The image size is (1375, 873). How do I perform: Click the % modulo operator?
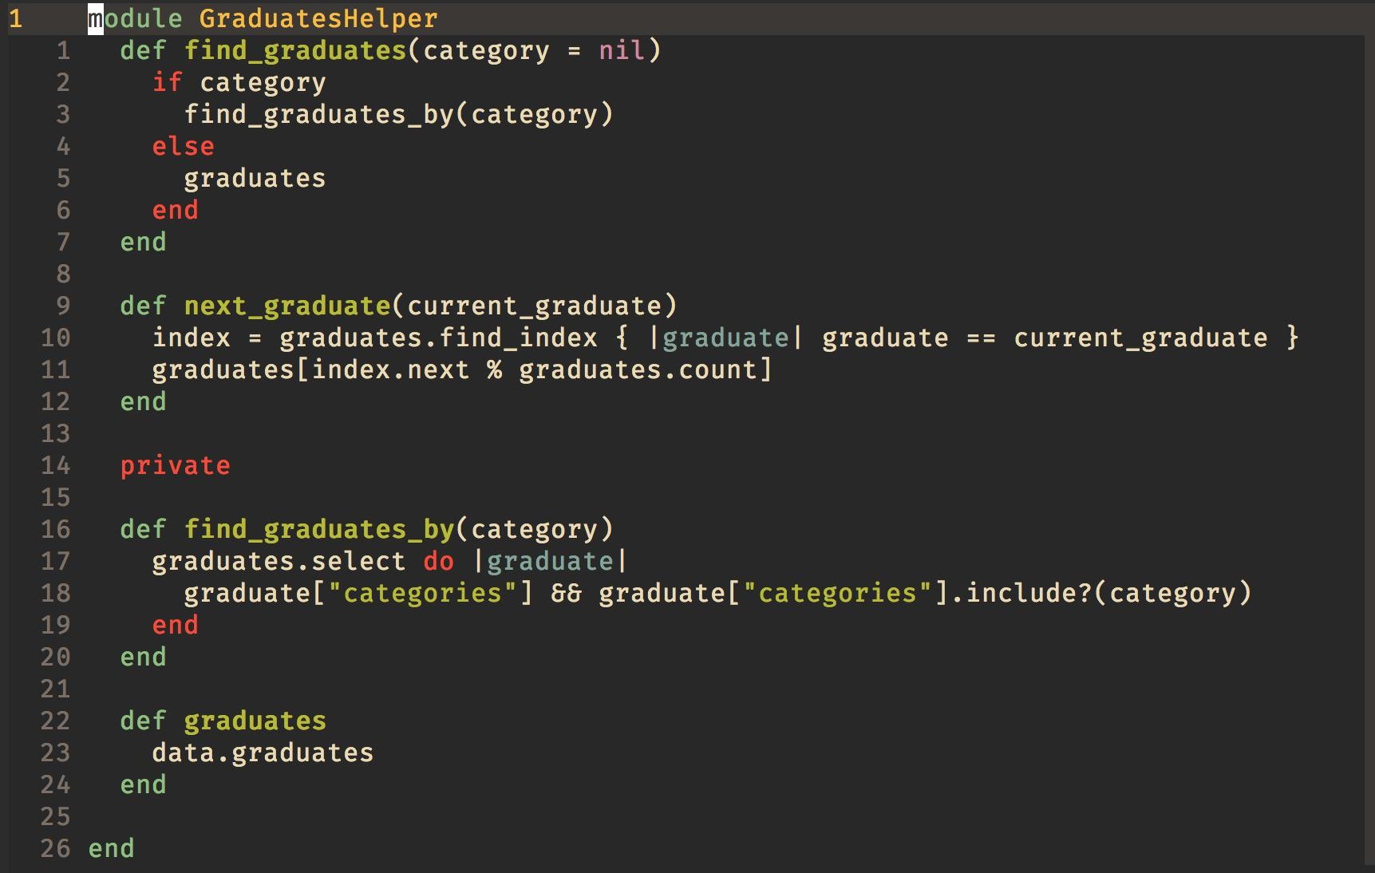tap(494, 369)
